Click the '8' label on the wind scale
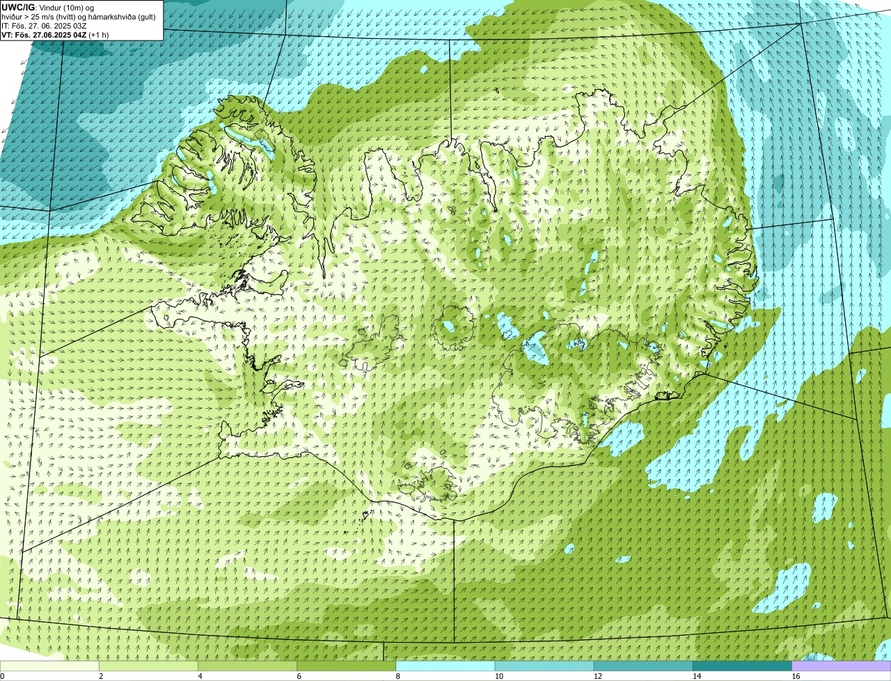Image resolution: width=891 pixels, height=681 pixels. pyautogui.click(x=398, y=676)
